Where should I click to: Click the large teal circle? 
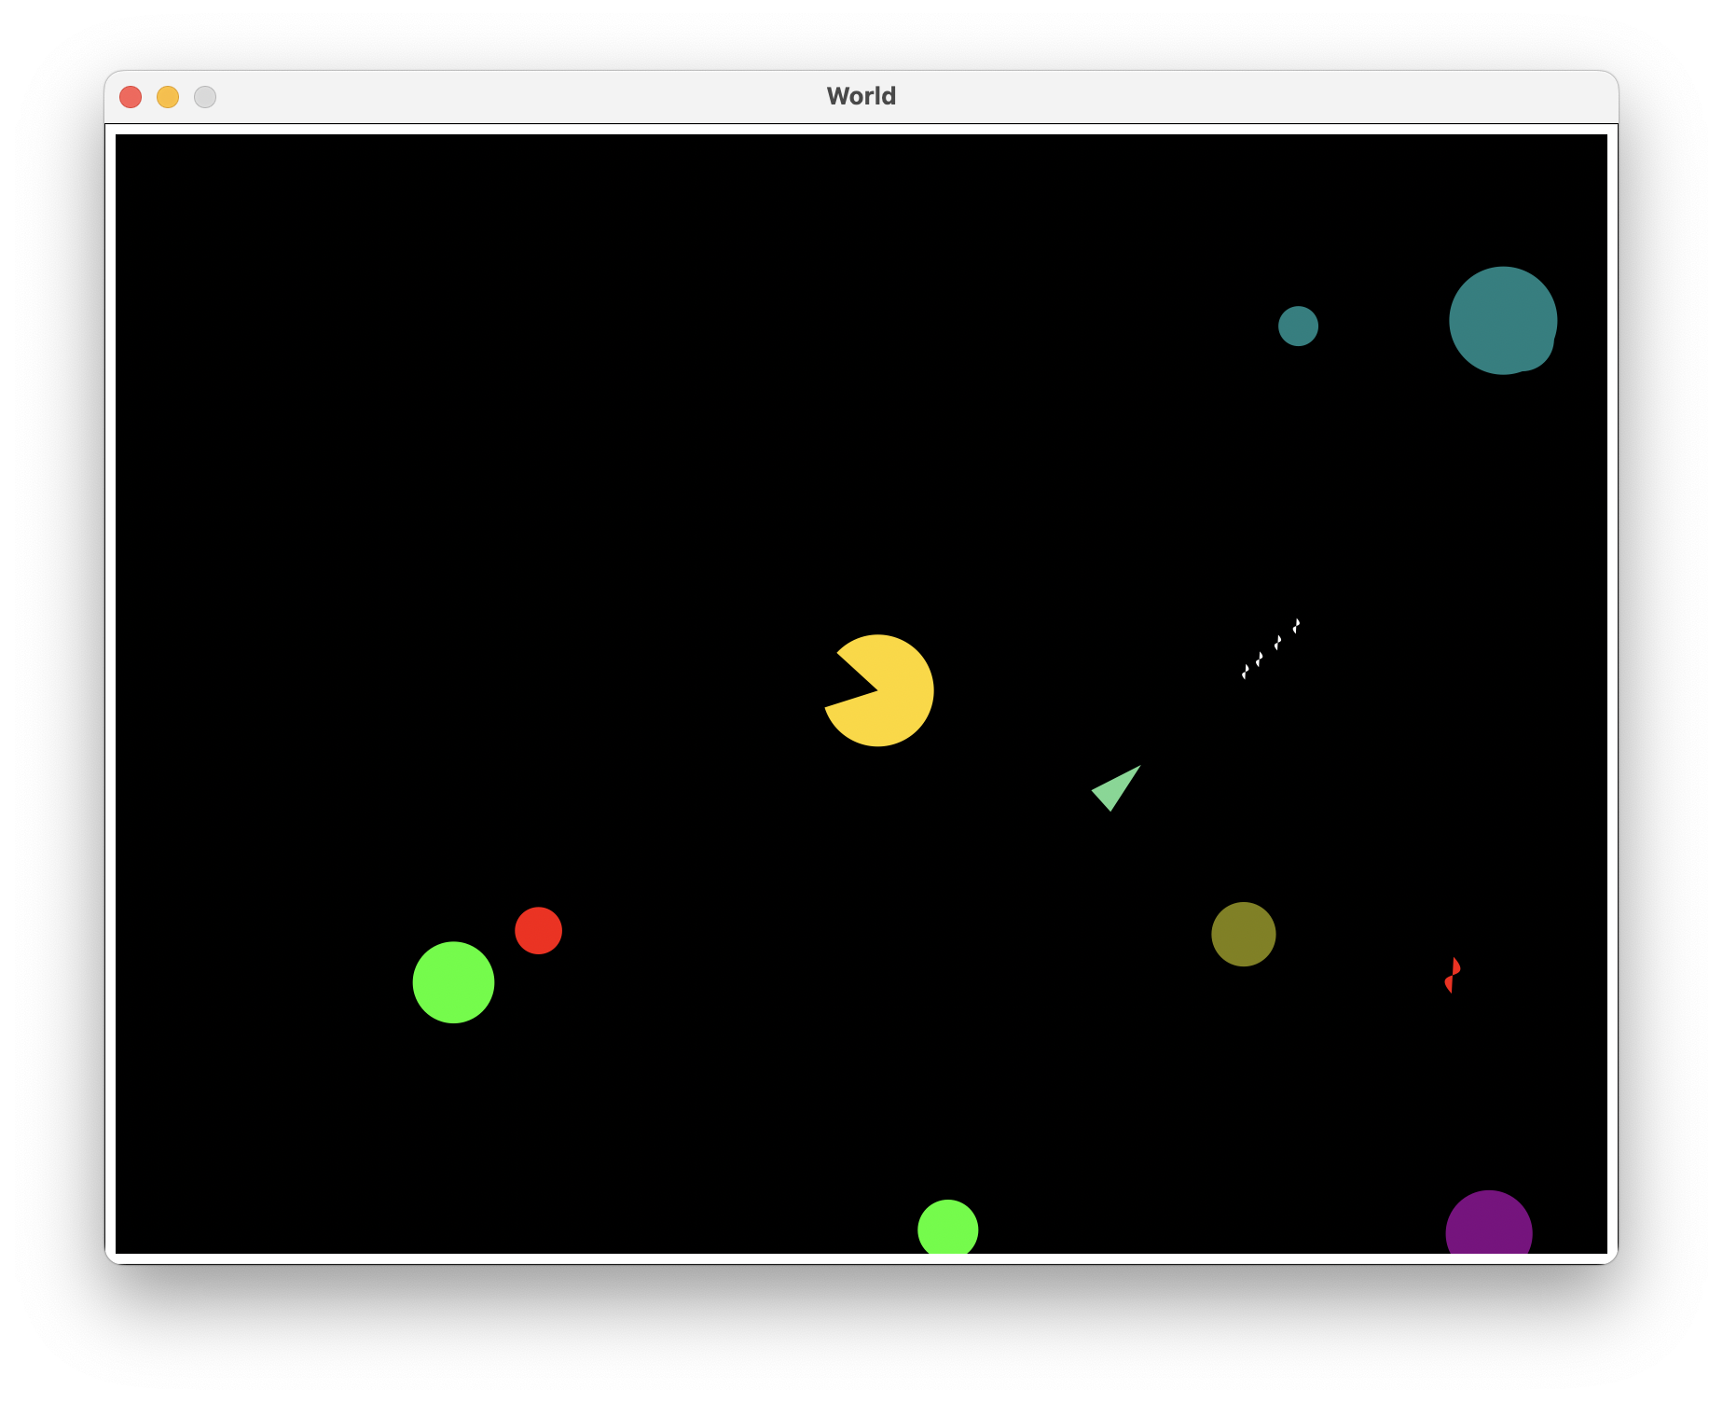tap(1496, 317)
